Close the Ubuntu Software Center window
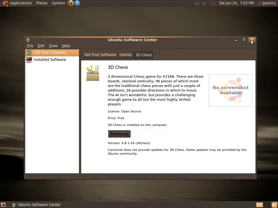This screenshot has width=278, height=208. 252,40
